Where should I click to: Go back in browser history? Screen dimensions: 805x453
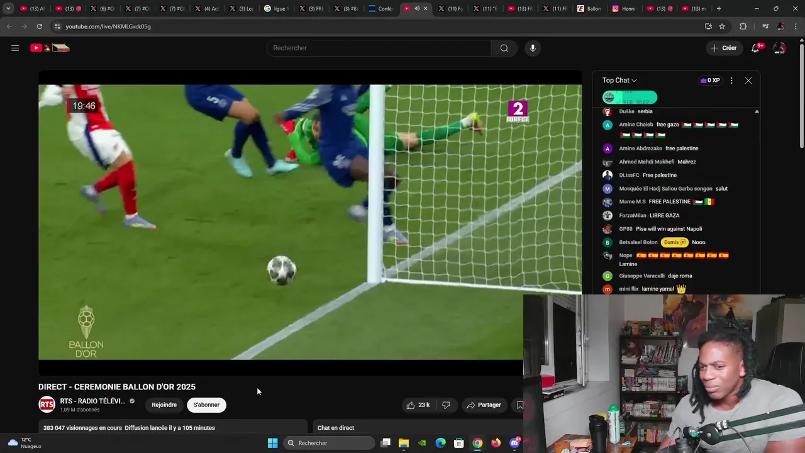[x=9, y=26]
